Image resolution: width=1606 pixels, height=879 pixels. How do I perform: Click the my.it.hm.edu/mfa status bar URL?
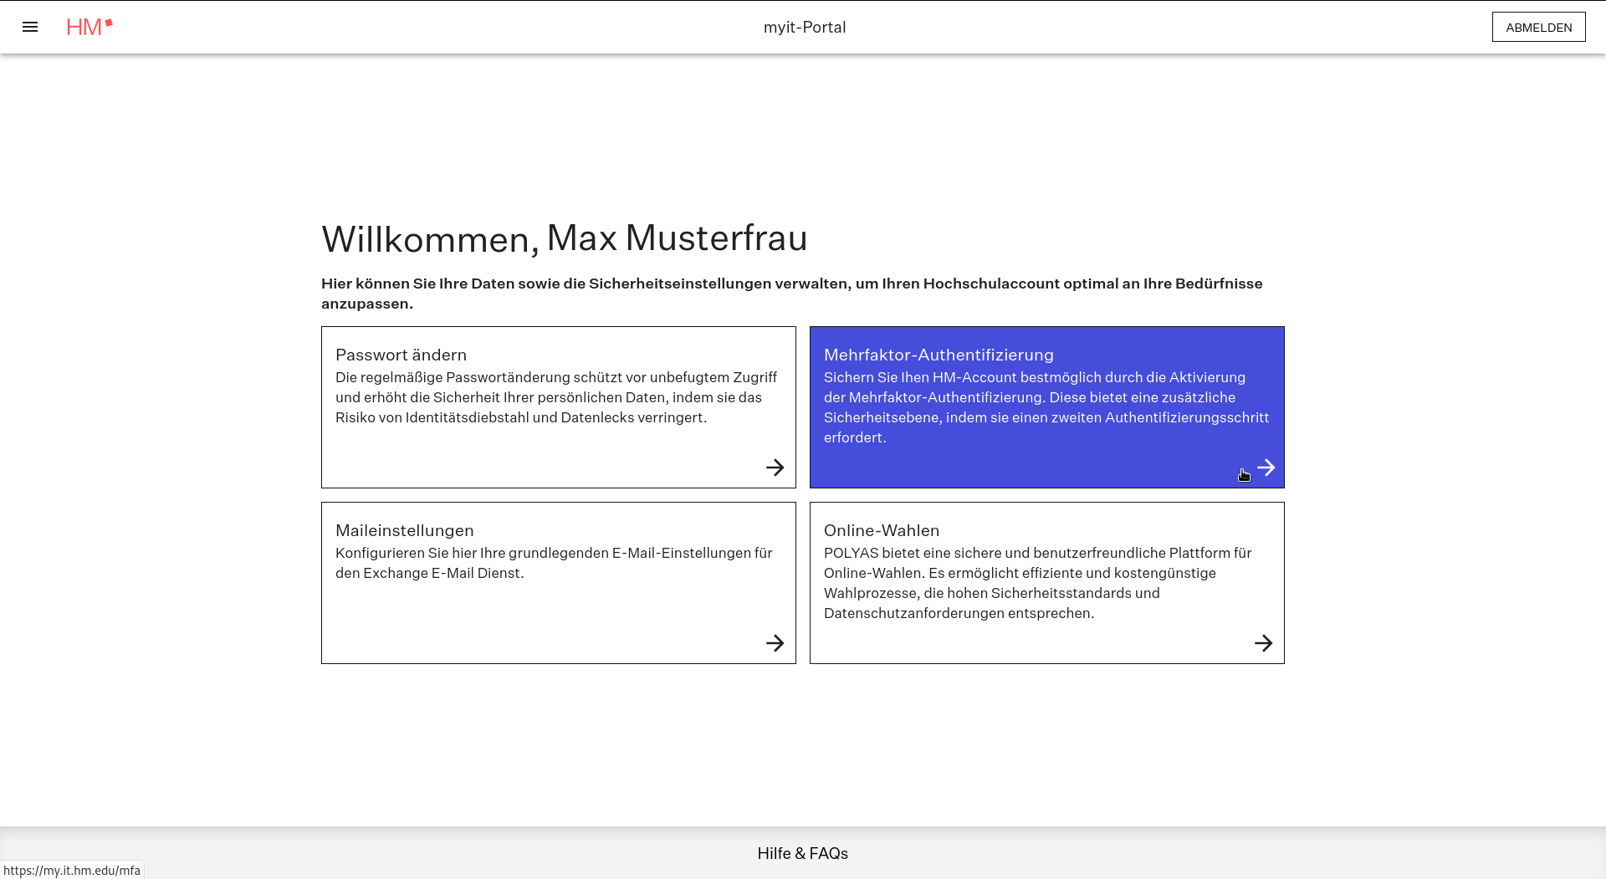tap(72, 871)
